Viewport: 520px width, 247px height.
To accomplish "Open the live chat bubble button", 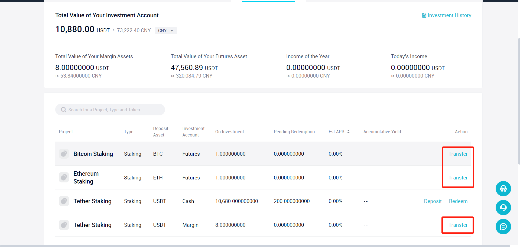I will (503, 226).
